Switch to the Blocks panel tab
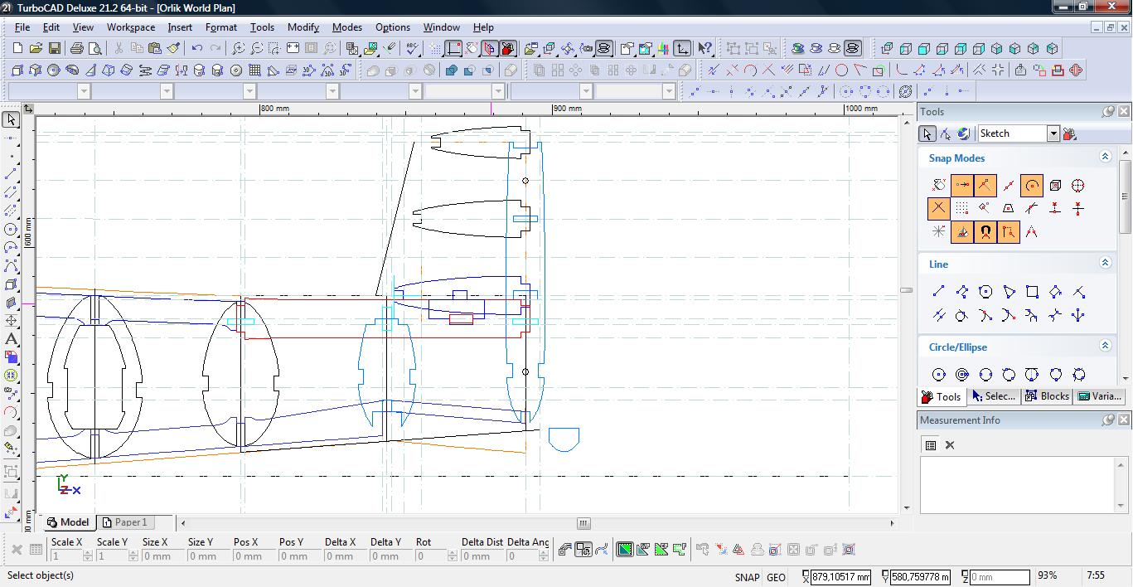Screen dimensions: 1133x587 [1047, 396]
